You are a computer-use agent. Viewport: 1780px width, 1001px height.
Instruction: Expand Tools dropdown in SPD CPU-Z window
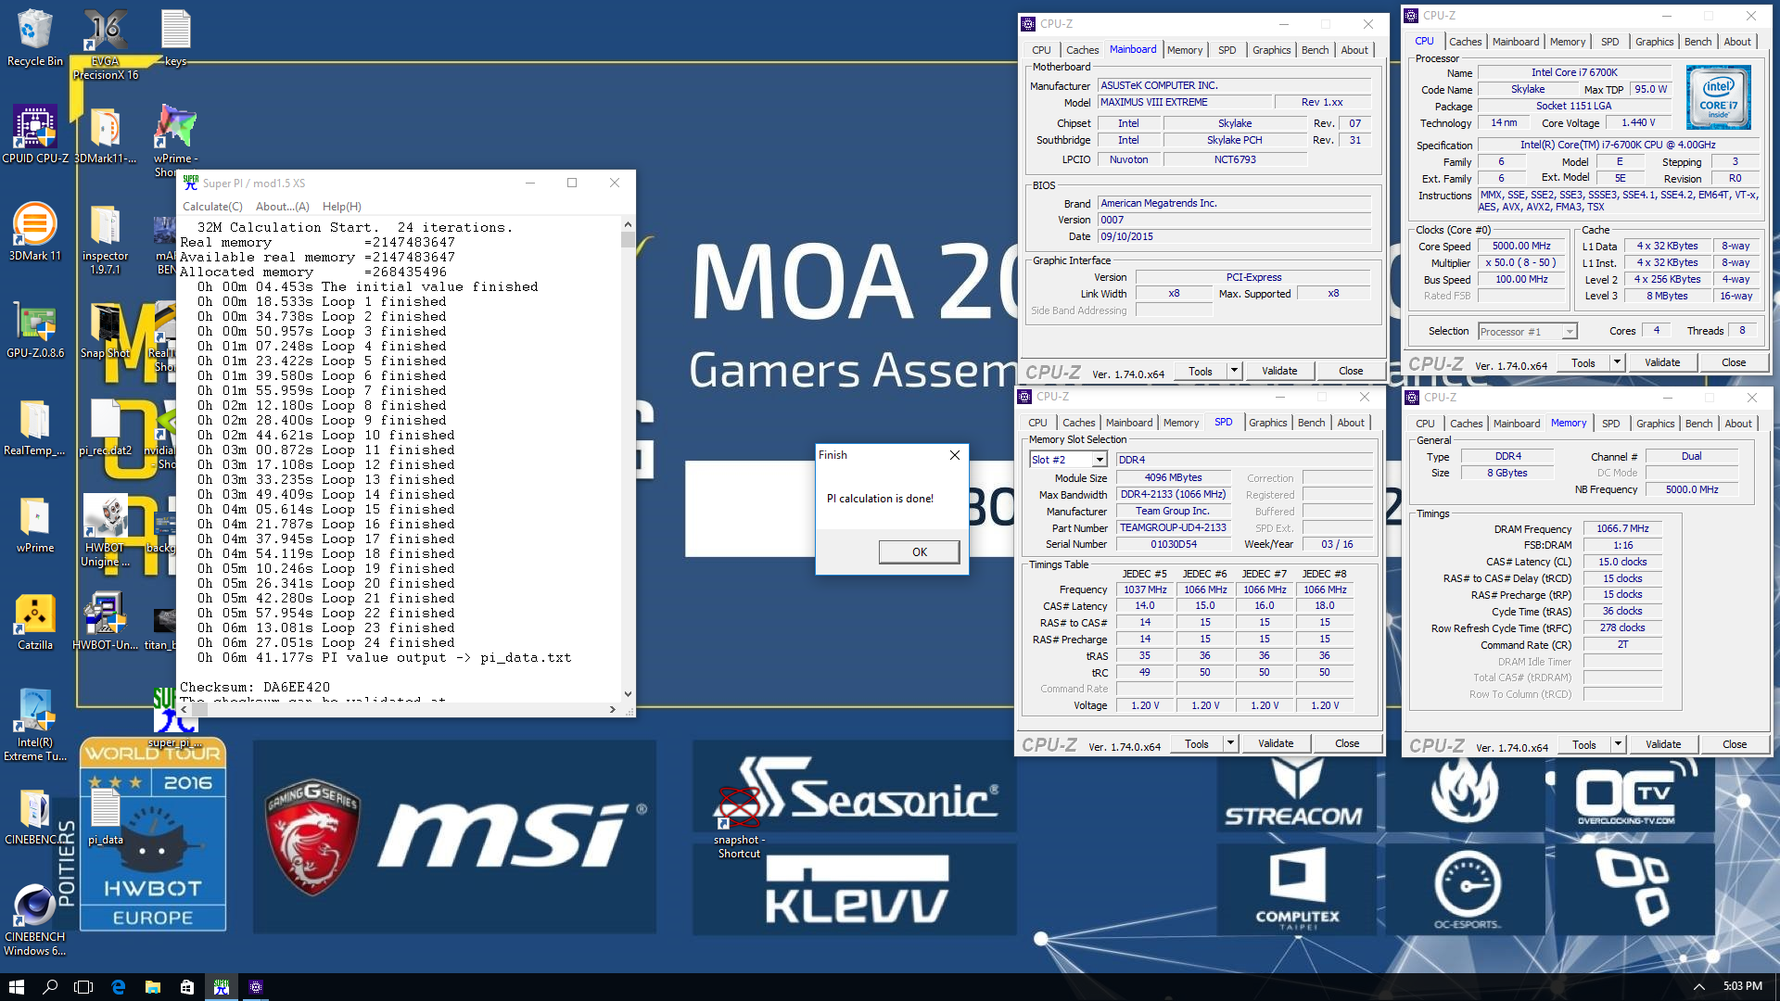pyautogui.click(x=1230, y=743)
